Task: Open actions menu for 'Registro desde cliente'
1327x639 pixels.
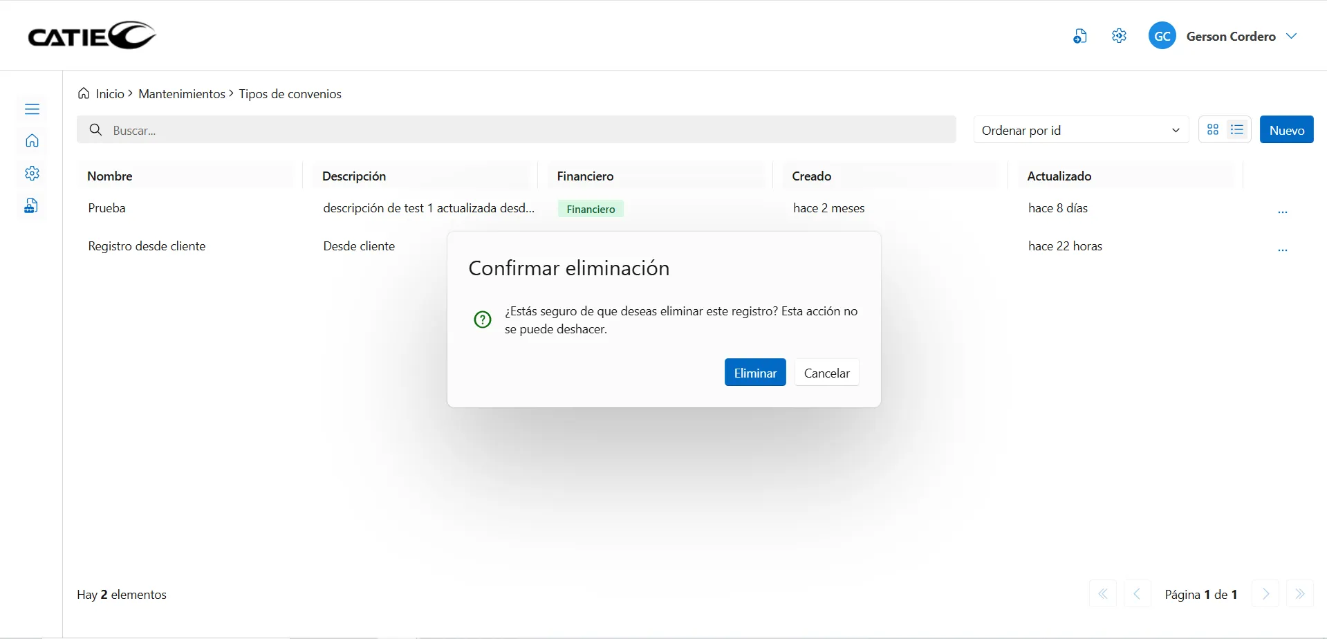Action: tap(1282, 248)
